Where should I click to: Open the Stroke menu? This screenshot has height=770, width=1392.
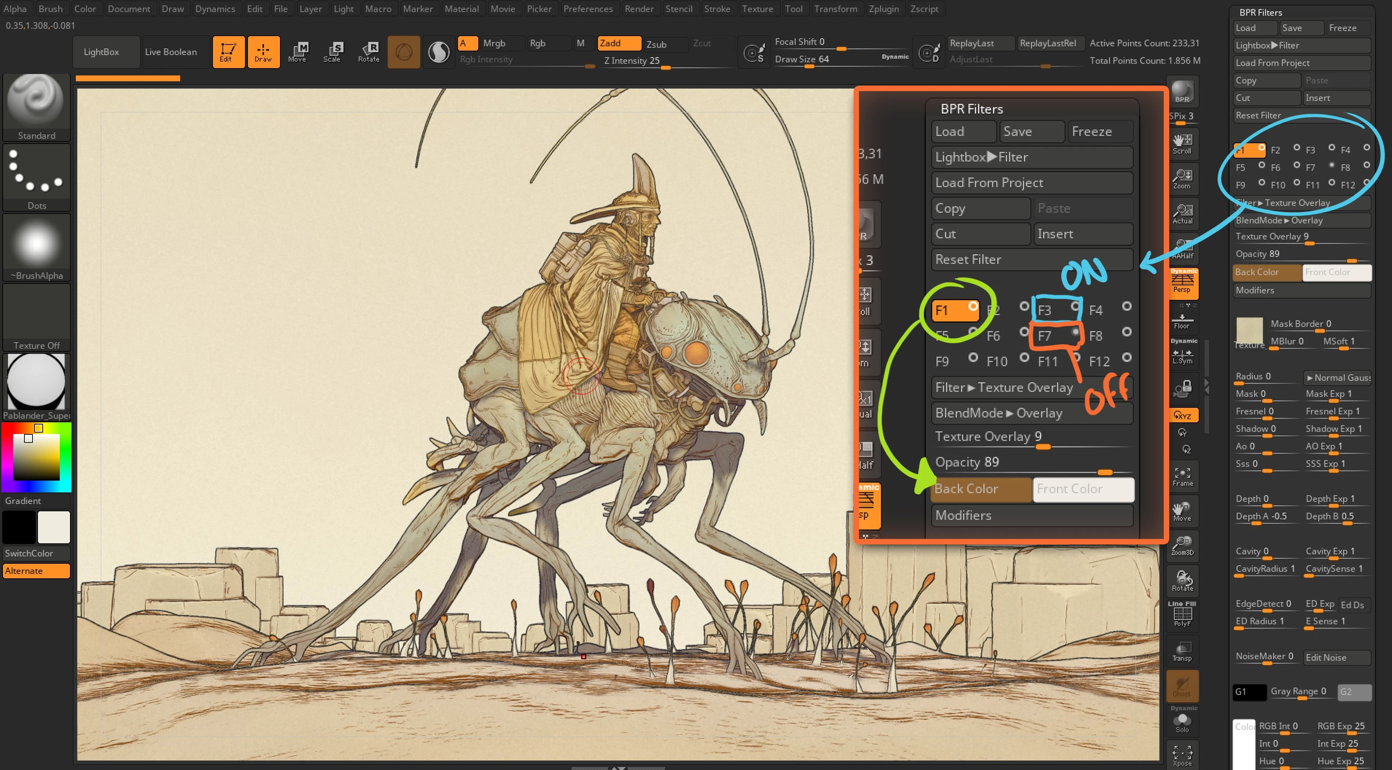(x=716, y=9)
